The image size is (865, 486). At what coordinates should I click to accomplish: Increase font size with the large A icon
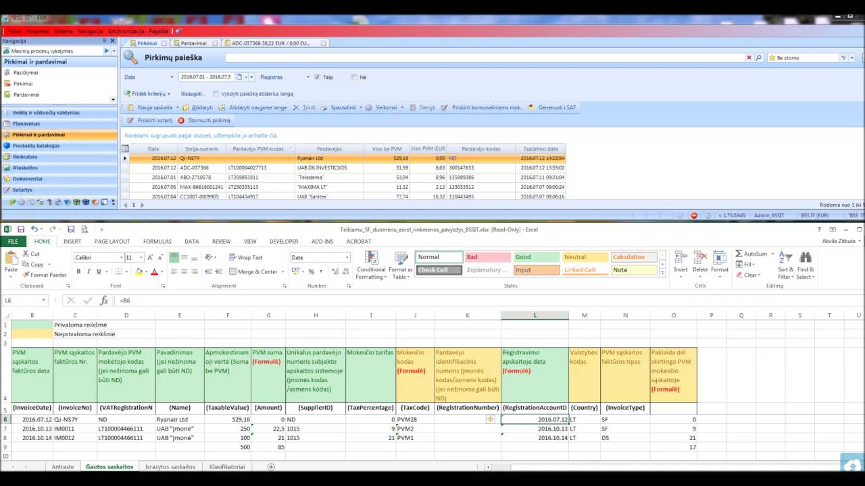coord(151,257)
